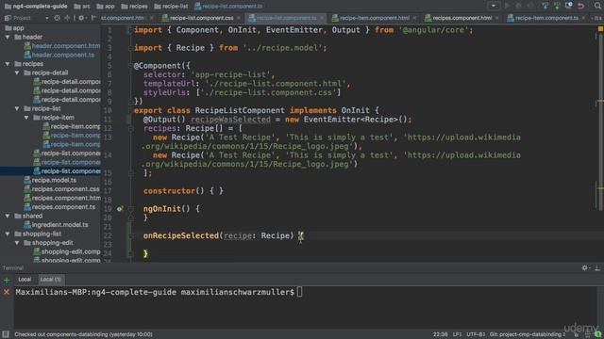Collapse the shopping-list folder
The height and width of the screenshot is (339, 604).
click(x=8, y=234)
